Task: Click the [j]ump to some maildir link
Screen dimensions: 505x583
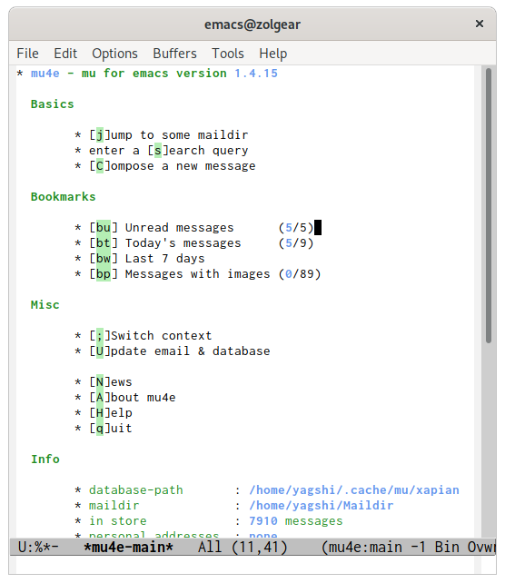Action: [168, 134]
